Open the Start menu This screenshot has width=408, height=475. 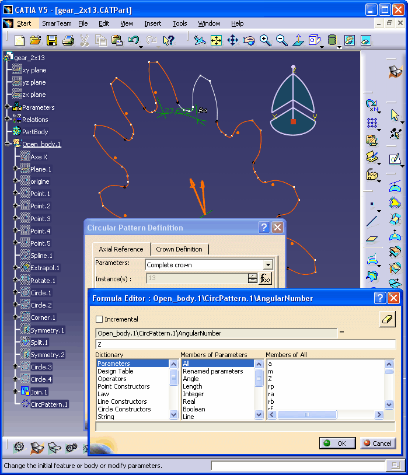24,23
